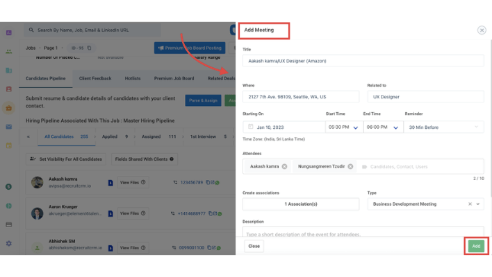This screenshot has width=492, height=277.
Task: Copy the job ID 95 icon
Action: tap(90, 48)
